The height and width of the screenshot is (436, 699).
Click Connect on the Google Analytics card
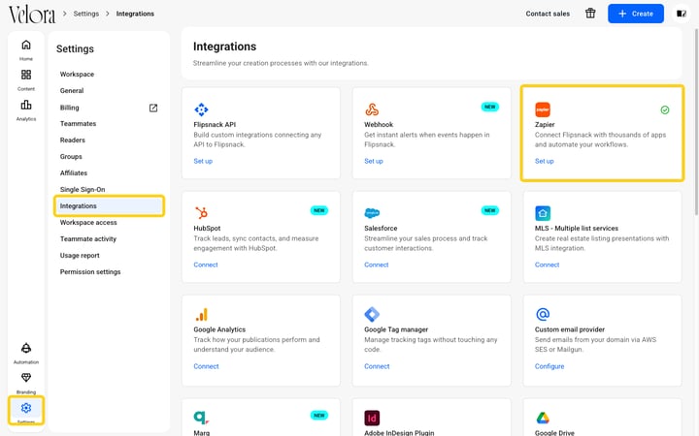206,366
